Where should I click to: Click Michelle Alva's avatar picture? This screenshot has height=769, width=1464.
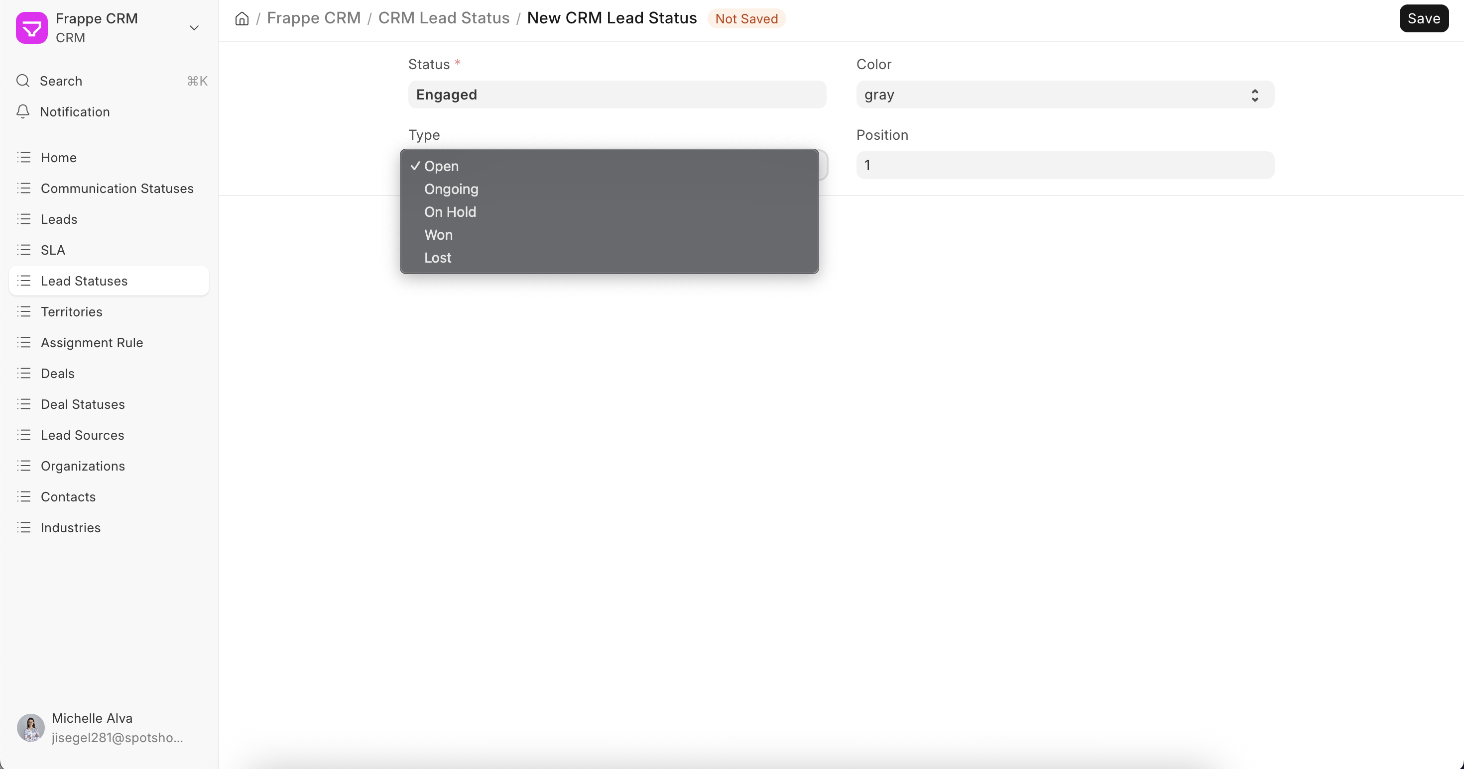(x=31, y=728)
